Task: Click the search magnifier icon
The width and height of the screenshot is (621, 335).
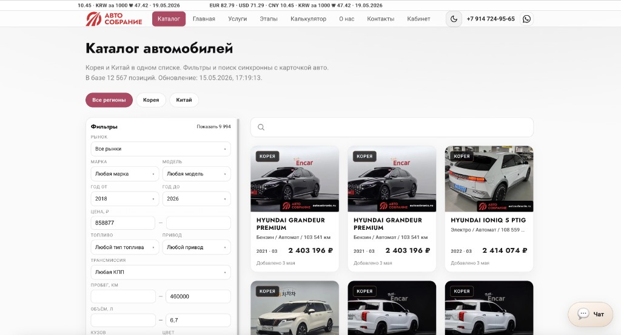Action: pos(261,127)
